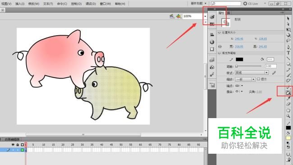Image resolution: width=293 pixels, height=165 pixels.
Task: Toggle layer lock dot on timeline layer
Action: click(x=18, y=150)
